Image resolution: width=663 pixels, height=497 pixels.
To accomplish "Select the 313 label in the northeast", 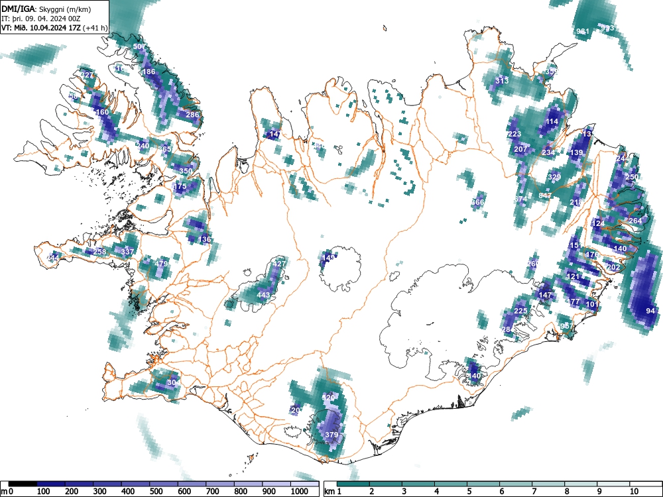I will click(502, 81).
